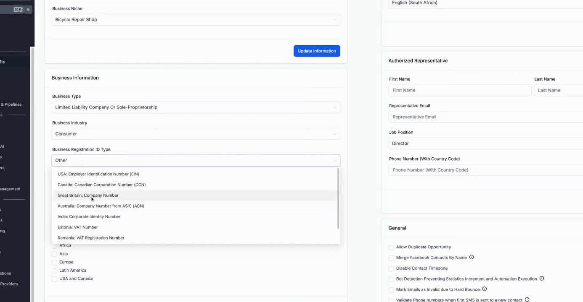Focus the First Name input field
The image size is (583, 302).
(460, 90)
